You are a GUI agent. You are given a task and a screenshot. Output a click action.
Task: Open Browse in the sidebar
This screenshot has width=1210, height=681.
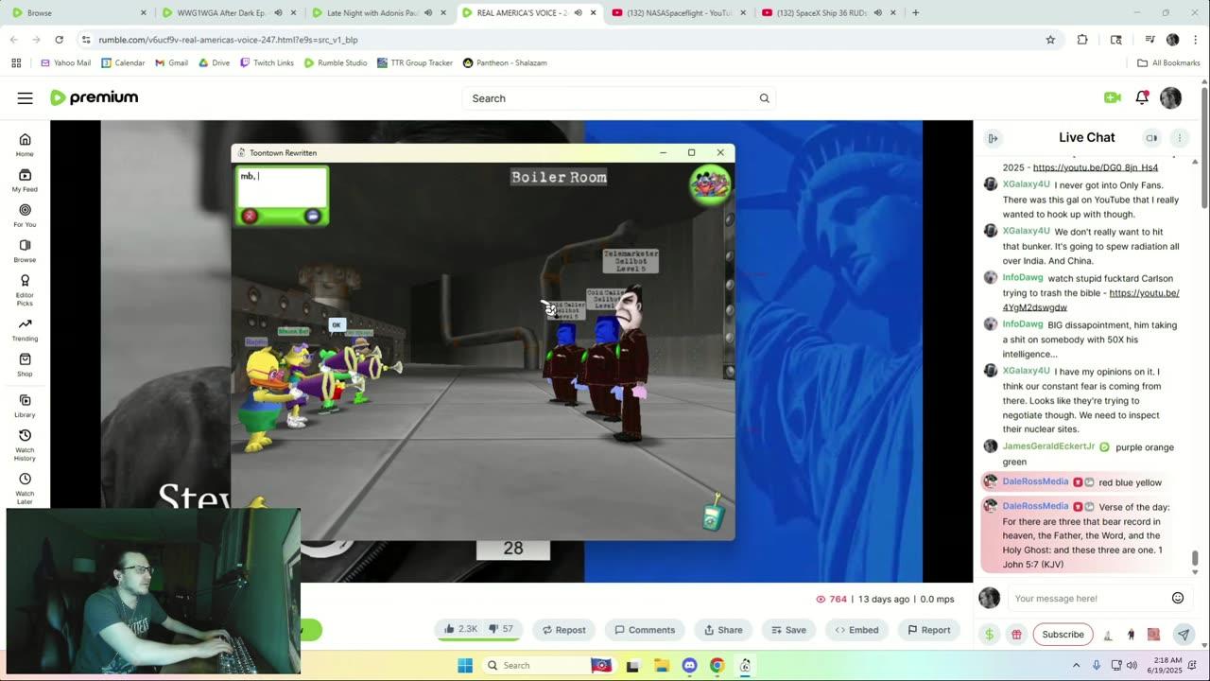point(25,251)
